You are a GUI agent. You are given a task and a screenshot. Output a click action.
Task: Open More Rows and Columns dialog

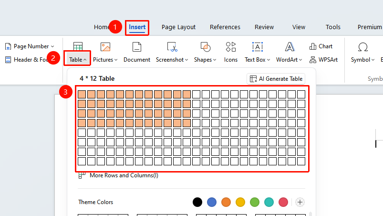[x=118, y=175]
